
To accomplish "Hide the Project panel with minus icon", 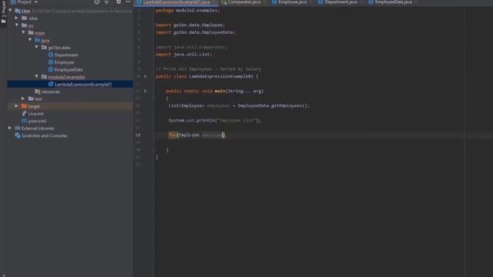I will pos(128,2).
